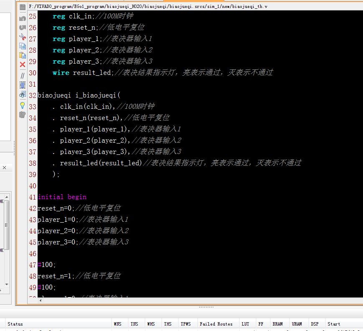The image size is (363, 331).
Task: Open Find in Files with binoculars icon
Action: (x=22, y=94)
